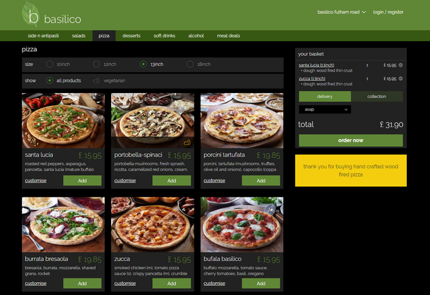This screenshot has width=430, height=295.
Task: Click the bufala basilico pizza name
Action: coord(223,259)
